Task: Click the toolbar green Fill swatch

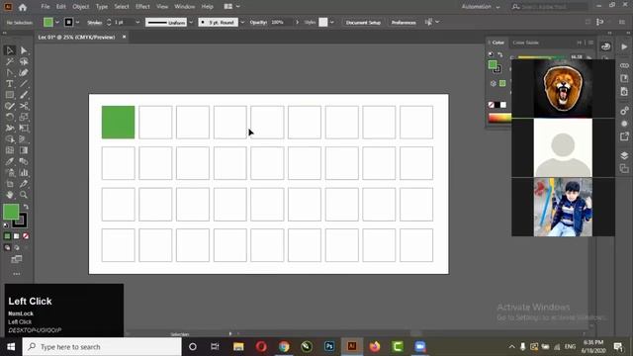Action: coord(11,212)
